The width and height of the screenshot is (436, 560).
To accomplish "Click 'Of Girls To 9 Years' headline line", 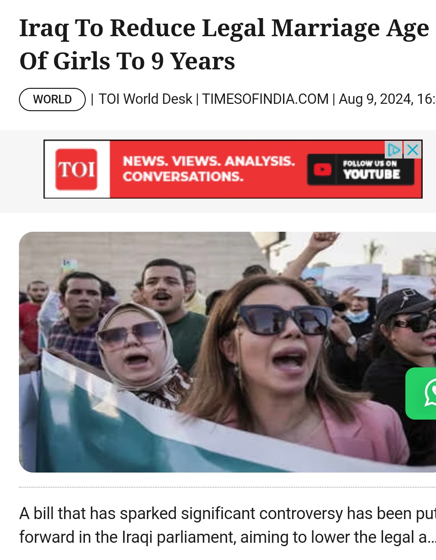I will click(x=127, y=61).
